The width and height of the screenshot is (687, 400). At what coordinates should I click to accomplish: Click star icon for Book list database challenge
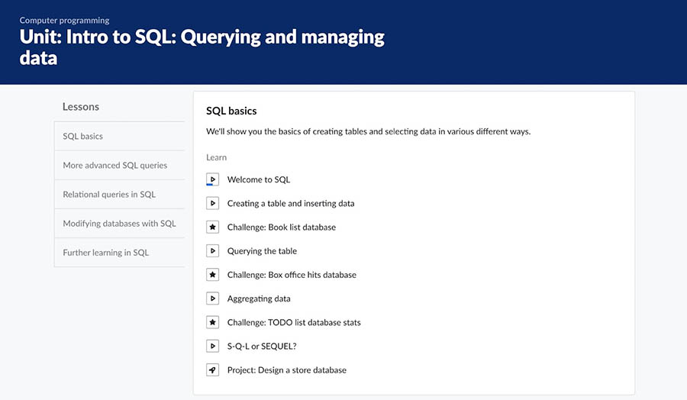click(213, 227)
